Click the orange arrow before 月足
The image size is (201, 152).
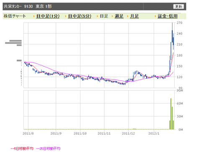[128, 16]
